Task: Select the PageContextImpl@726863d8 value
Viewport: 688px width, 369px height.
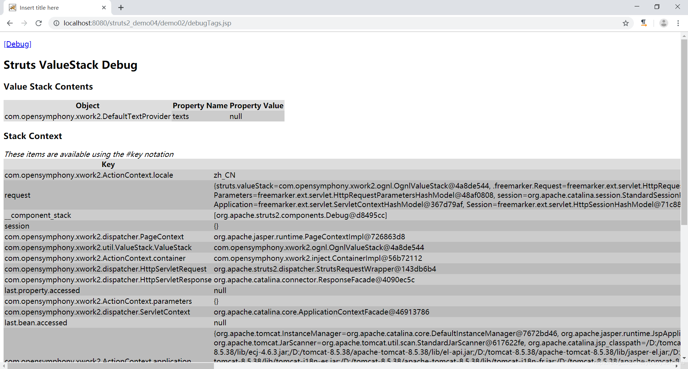Action: tap(310, 237)
